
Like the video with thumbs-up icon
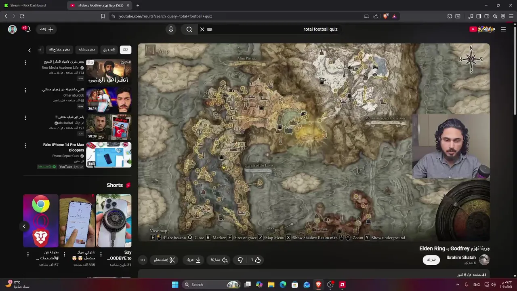[258, 260]
